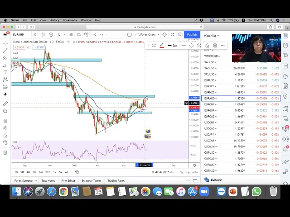Select the ruler Measure tool
This screenshot has width=290, height=217.
(x=5, y=104)
